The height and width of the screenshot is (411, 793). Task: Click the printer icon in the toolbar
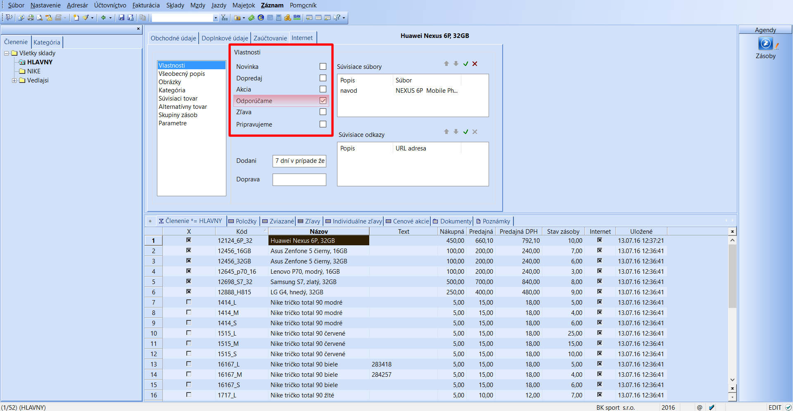pos(31,18)
